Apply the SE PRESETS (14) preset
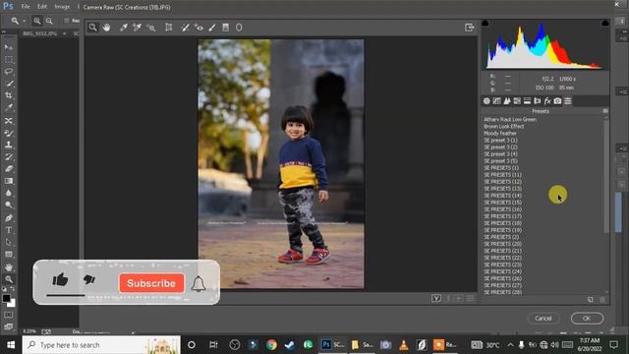Image resolution: width=629 pixels, height=354 pixels. pyautogui.click(x=502, y=196)
